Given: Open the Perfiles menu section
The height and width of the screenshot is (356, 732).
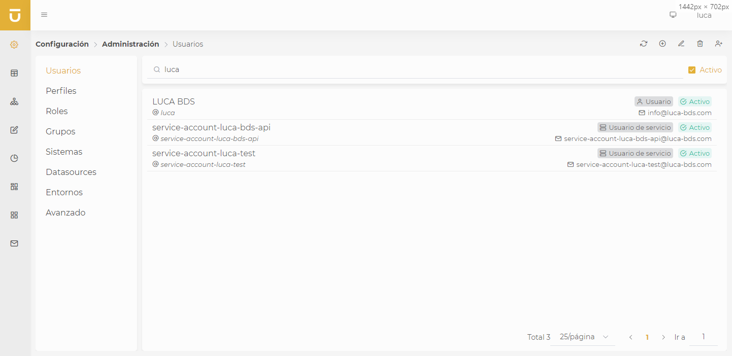Looking at the screenshot, I should click(61, 91).
